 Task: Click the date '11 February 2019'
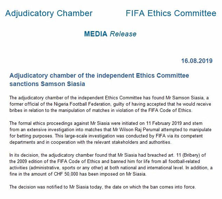point(164,123)
